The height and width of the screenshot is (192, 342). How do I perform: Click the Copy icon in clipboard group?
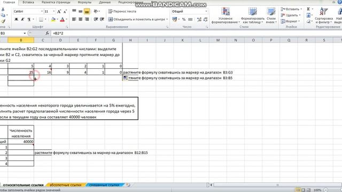point(3,15)
